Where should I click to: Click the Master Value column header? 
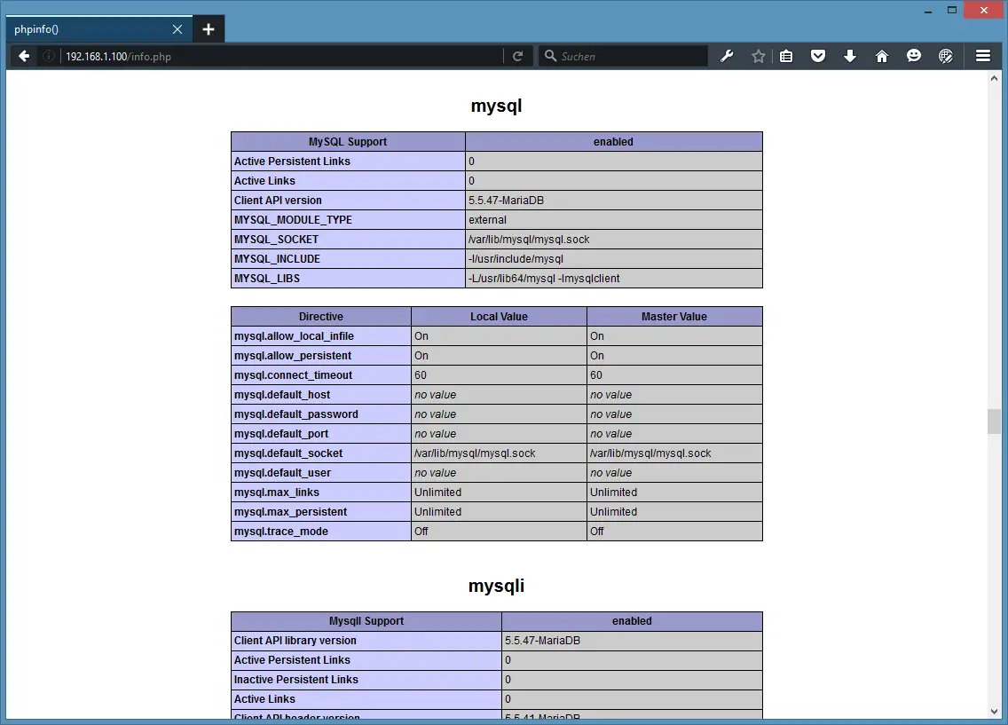674,317
